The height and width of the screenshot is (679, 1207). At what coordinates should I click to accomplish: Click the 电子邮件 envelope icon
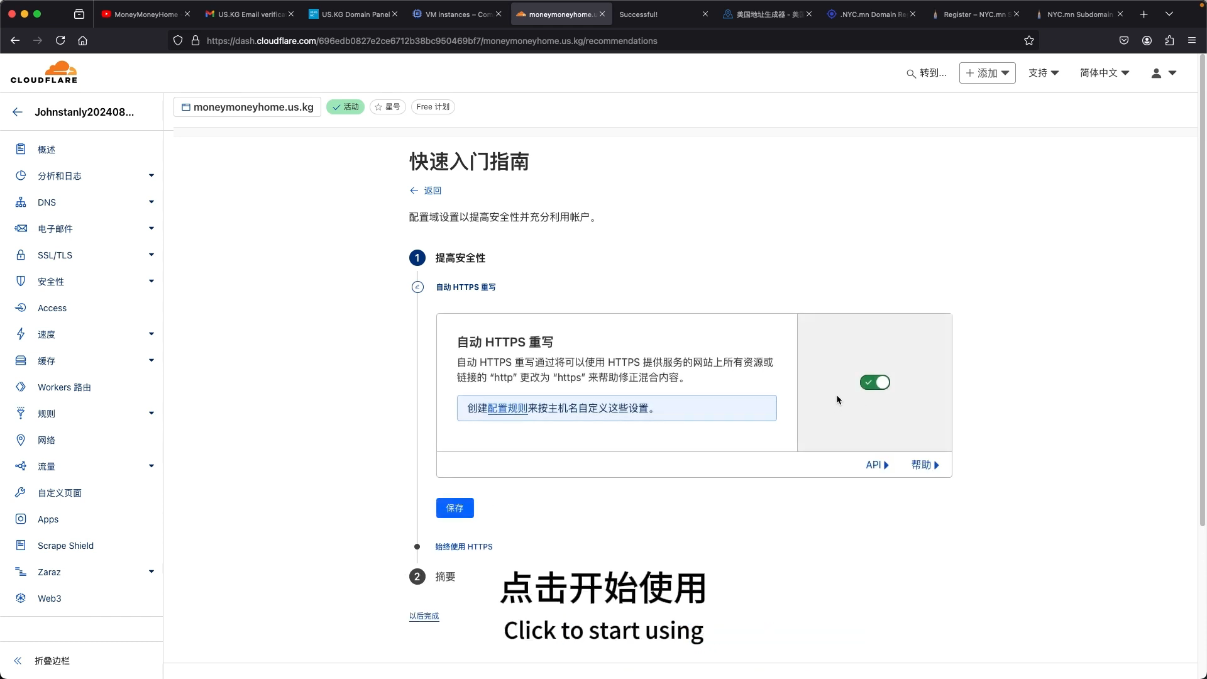21,228
